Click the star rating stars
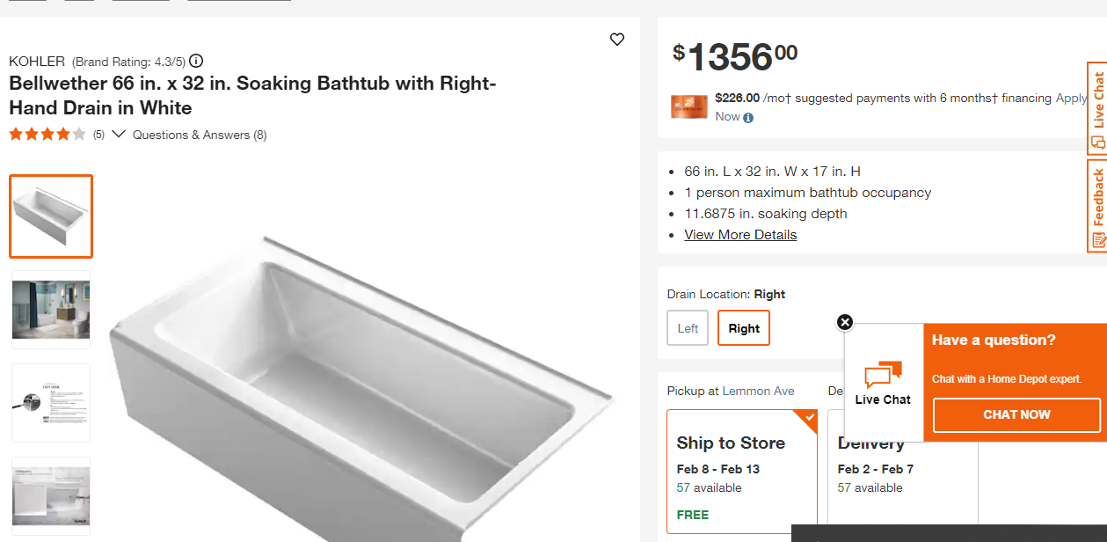 (x=47, y=135)
